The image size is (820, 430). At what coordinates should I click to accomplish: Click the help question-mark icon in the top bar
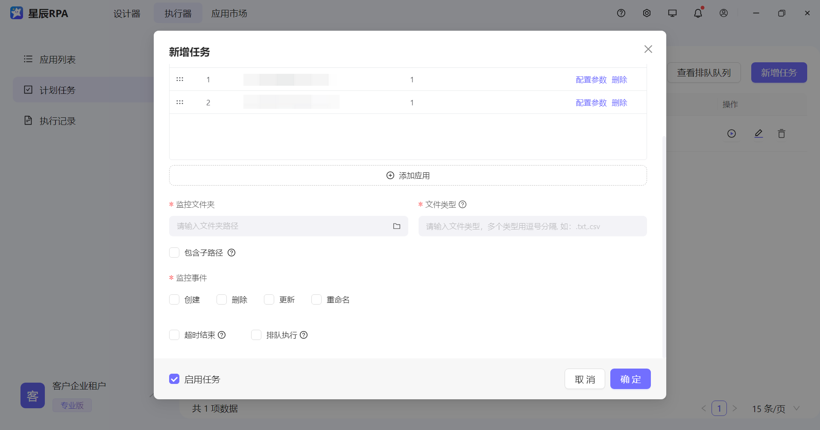pyautogui.click(x=621, y=13)
